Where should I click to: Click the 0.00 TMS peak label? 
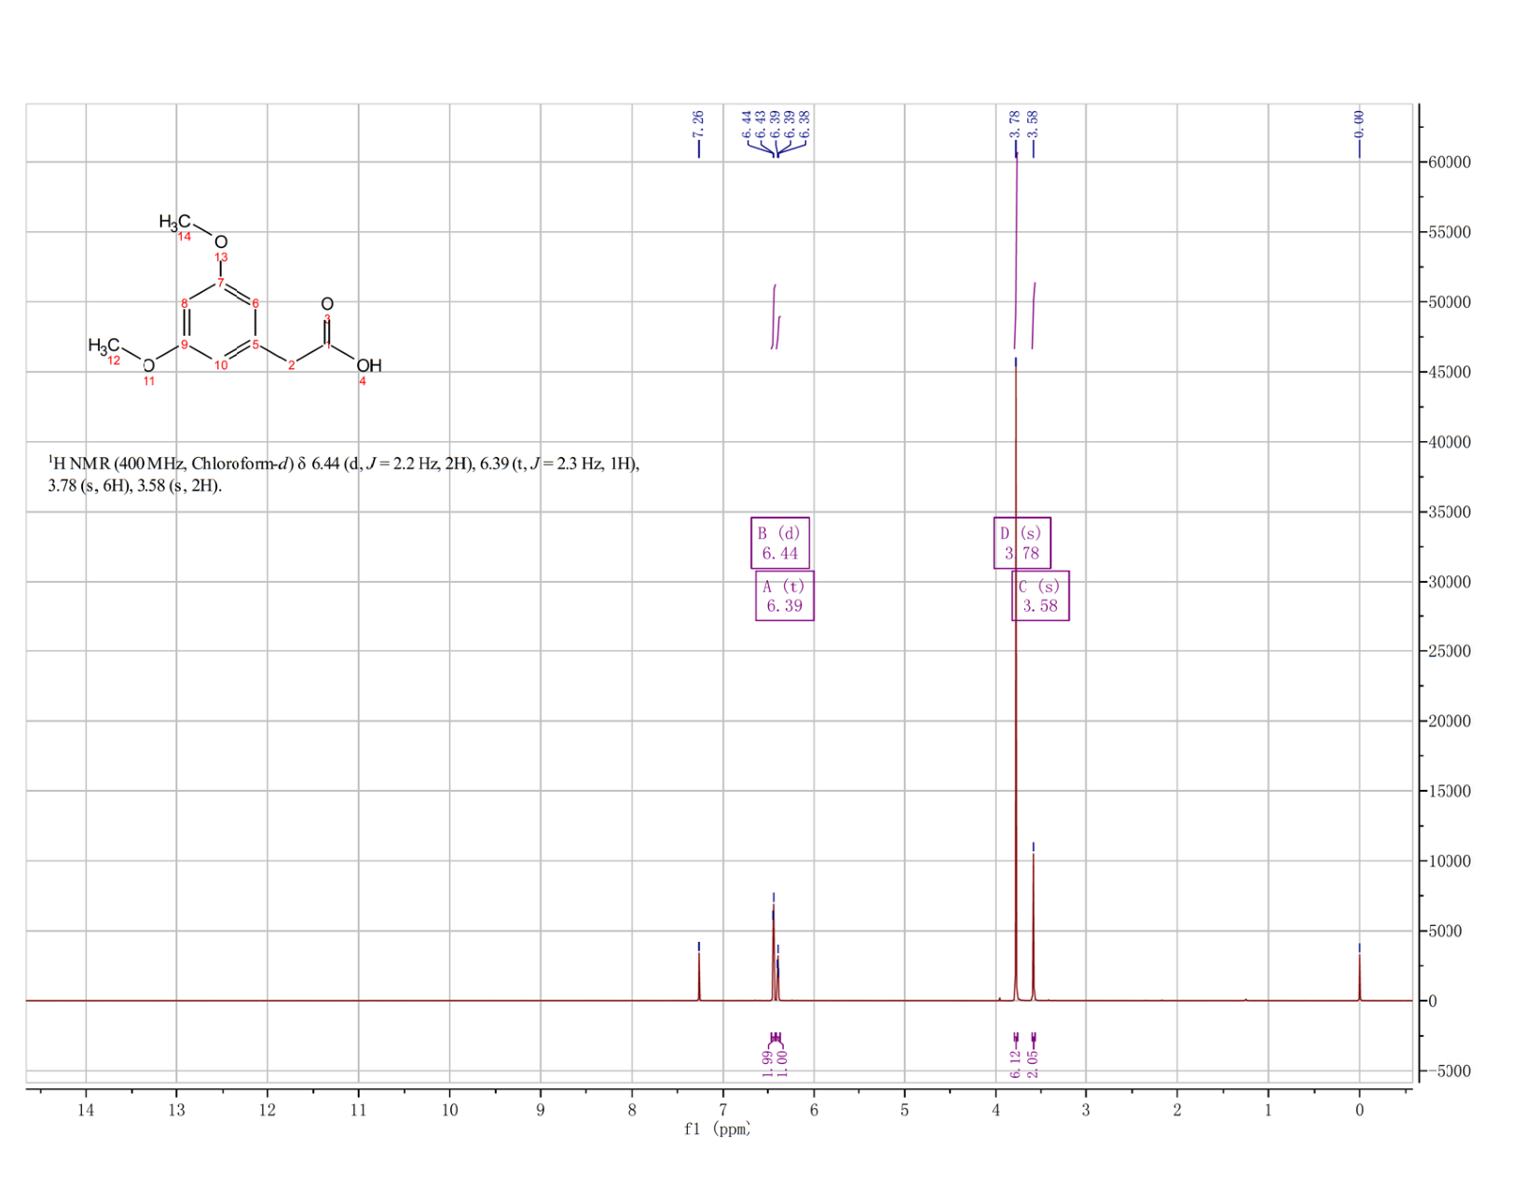tap(1359, 122)
